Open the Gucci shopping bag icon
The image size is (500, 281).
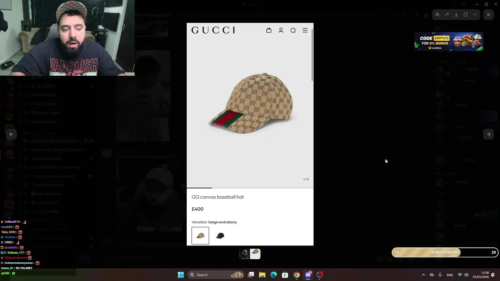(269, 30)
